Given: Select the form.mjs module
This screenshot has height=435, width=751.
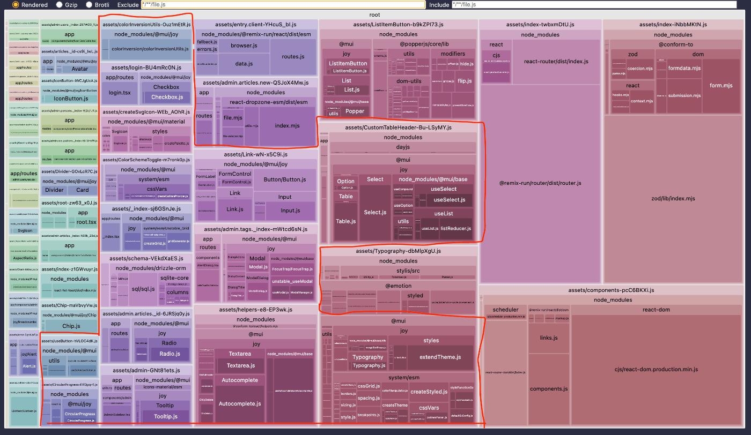Looking at the screenshot, I should click(720, 86).
